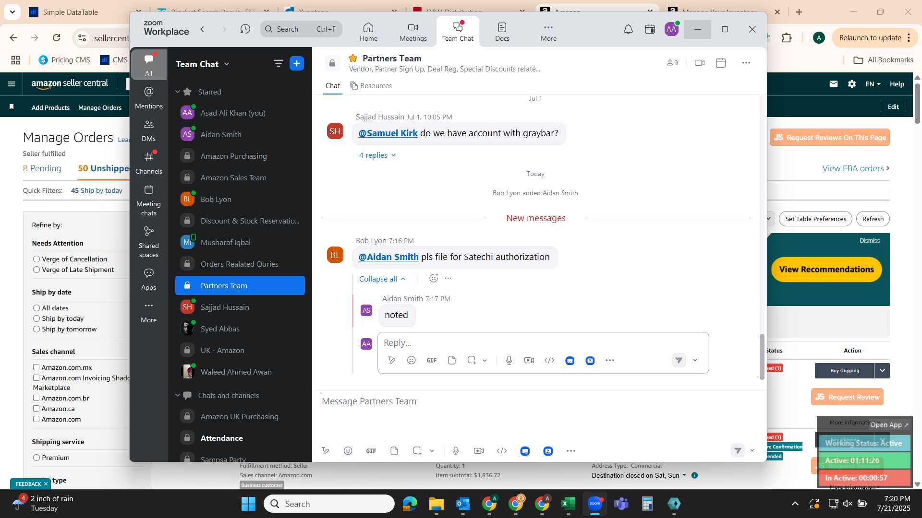Image resolution: width=922 pixels, height=518 pixels.
Task: Insert code snippet in main toolbar
Action: point(502,451)
